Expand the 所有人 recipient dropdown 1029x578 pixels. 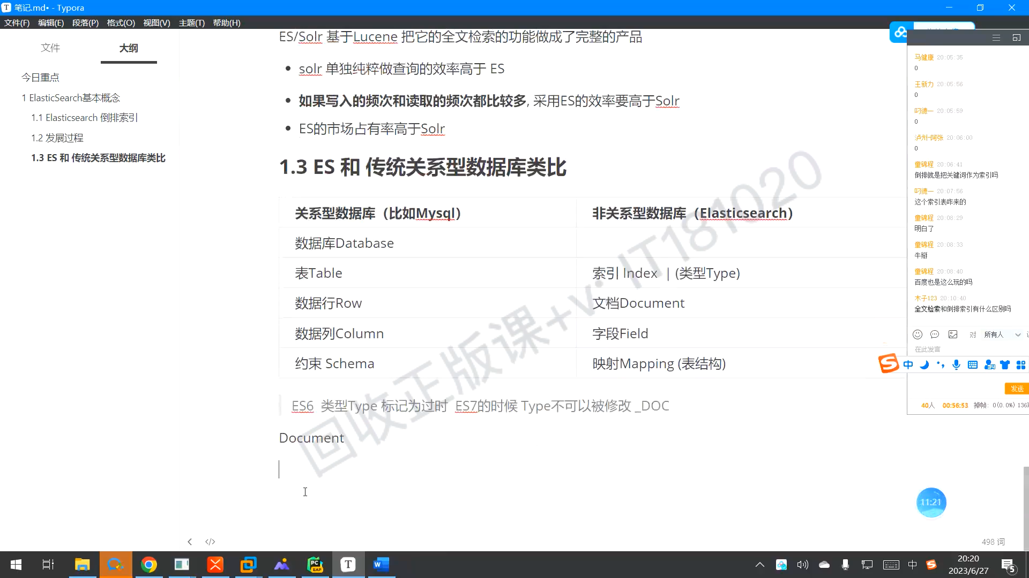pyautogui.click(x=1018, y=335)
